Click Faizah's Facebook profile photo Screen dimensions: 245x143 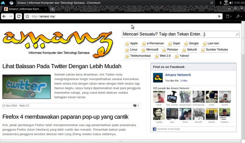[x=212, y=114]
